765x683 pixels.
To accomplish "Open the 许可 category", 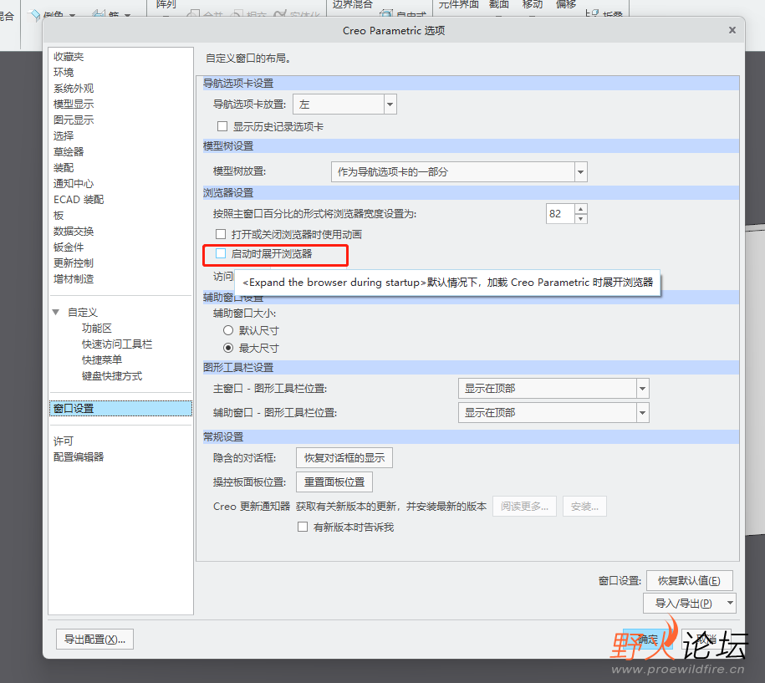I will [x=64, y=441].
